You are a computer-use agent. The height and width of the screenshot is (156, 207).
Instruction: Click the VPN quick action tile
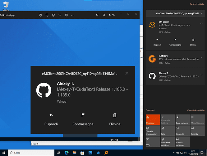153,142
